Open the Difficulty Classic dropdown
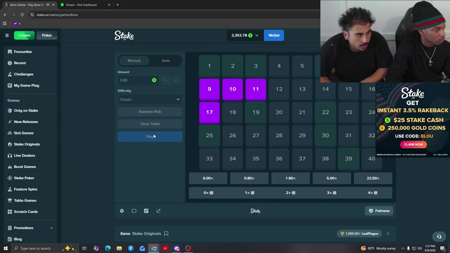The width and height of the screenshot is (450, 253). pyautogui.click(x=150, y=99)
